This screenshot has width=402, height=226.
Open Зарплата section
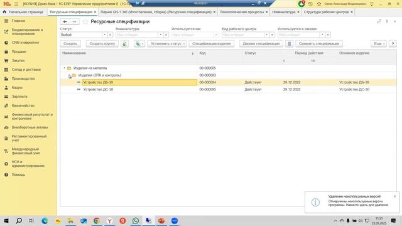[x=19, y=96]
